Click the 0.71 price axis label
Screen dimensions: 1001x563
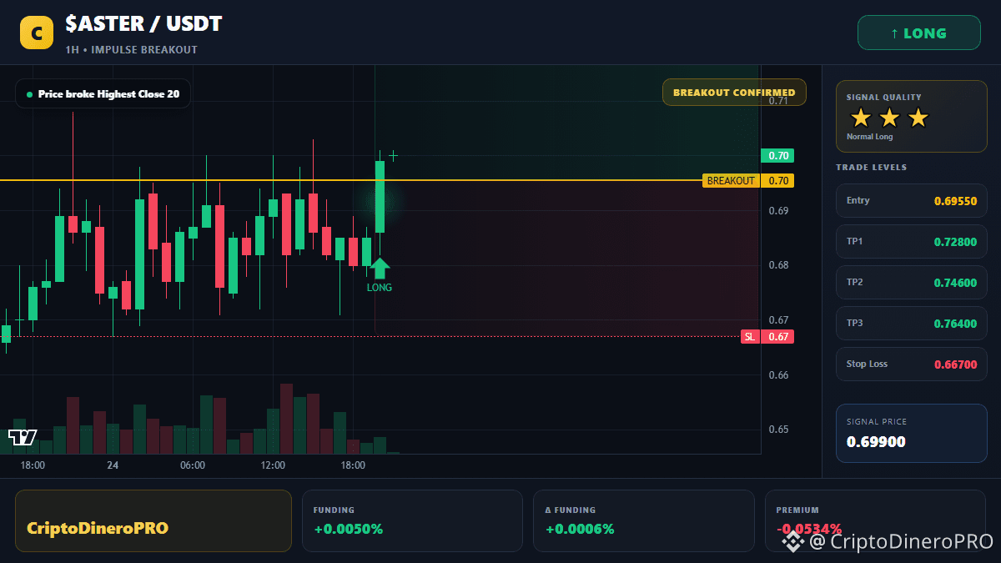coord(778,101)
